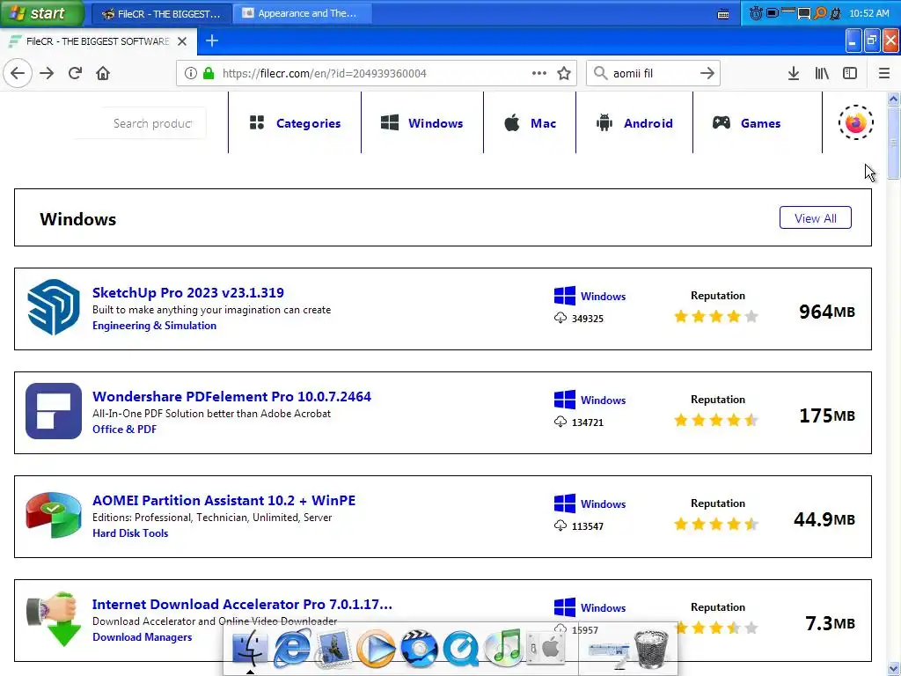Open the Hard Disk Tools category link
Screen dimensions: 901x676
pyautogui.click(x=130, y=533)
